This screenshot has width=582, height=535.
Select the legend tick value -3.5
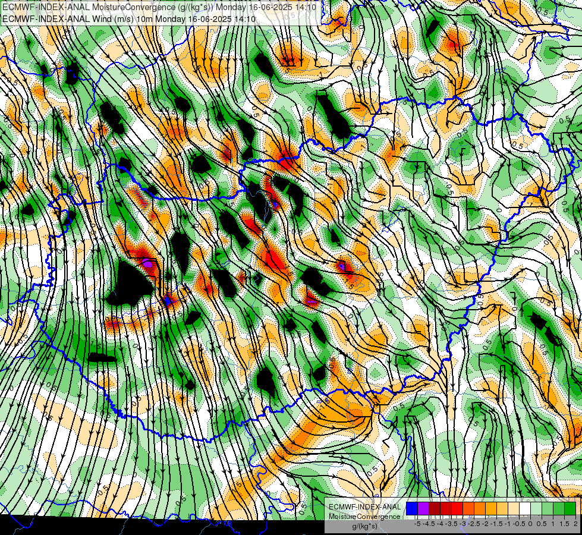[x=452, y=524]
